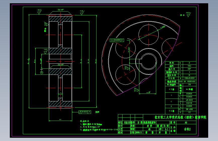Image resolution: width=218 pixels, height=141 pixels.
Task: Select the '中心距' row label
Action: click(x=171, y=78)
